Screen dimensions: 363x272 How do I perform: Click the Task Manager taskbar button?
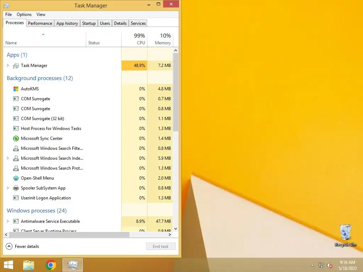73,265
